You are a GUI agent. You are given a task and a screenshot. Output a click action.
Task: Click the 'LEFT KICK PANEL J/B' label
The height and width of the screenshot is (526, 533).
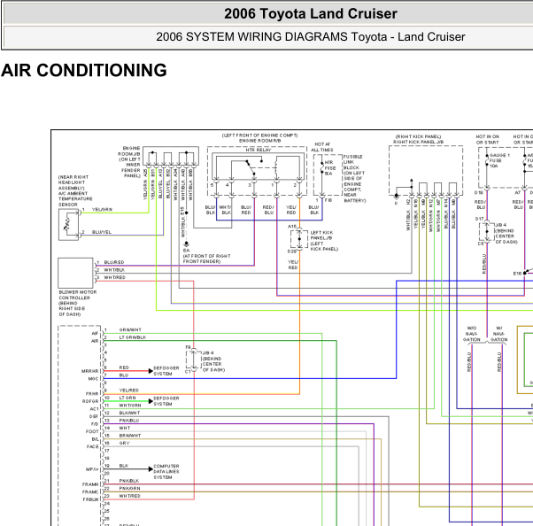click(x=321, y=236)
